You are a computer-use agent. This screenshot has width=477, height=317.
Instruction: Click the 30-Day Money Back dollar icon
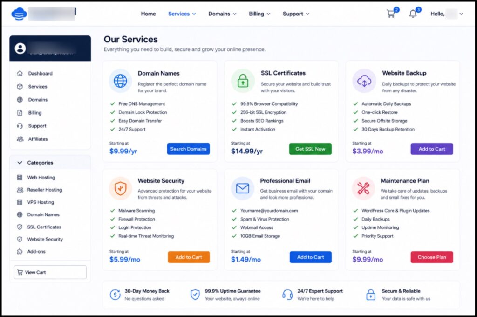click(x=115, y=295)
